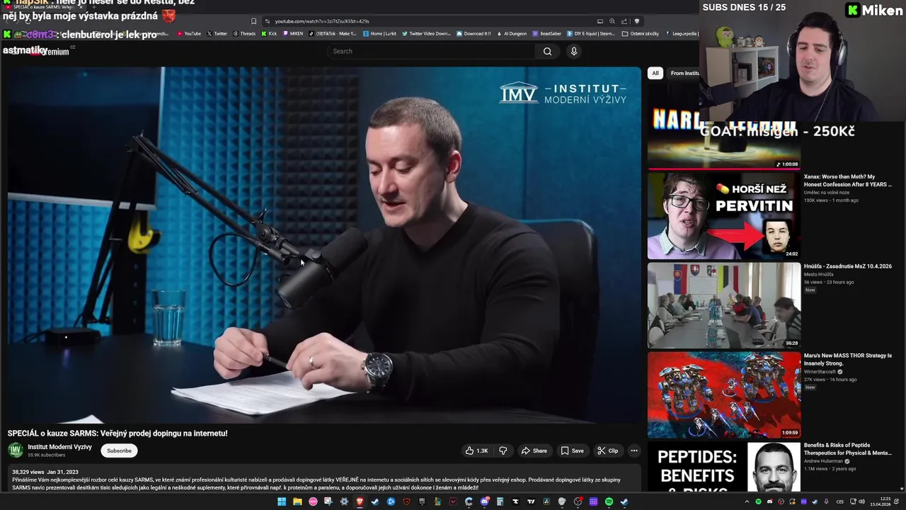Open the clock showing 12:21
This screenshot has width=906, height=510.
[881, 501]
